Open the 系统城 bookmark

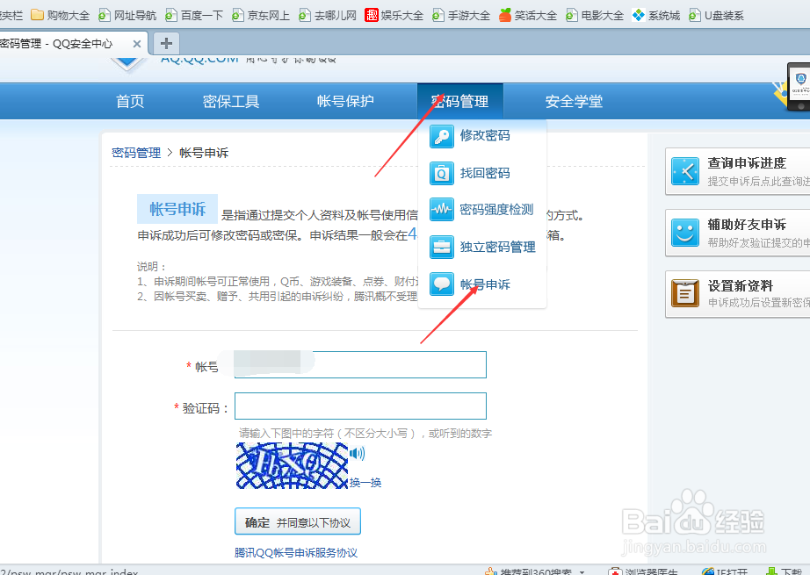[656, 16]
